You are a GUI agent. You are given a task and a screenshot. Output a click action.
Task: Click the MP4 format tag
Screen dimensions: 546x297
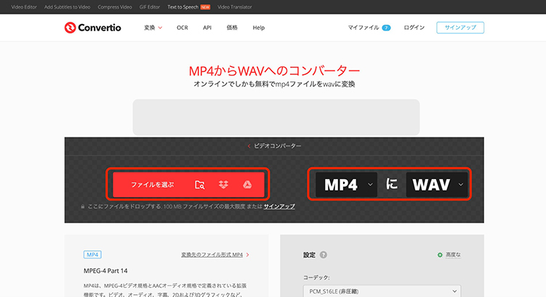click(x=92, y=255)
